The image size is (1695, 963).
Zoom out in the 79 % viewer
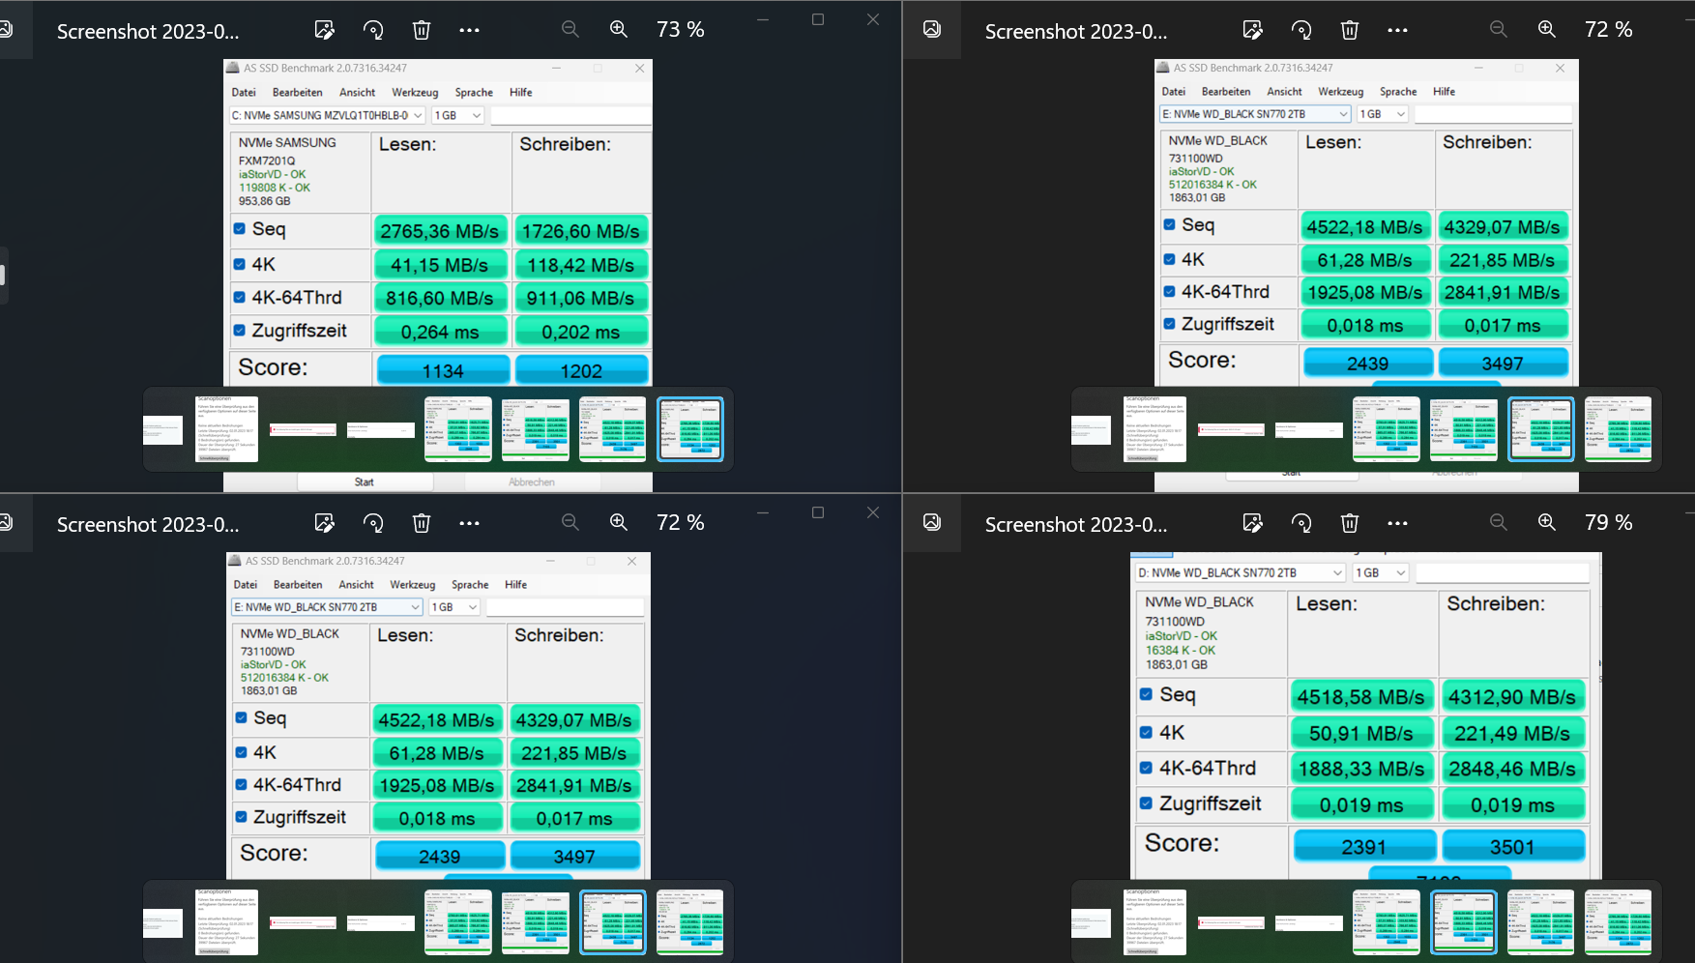coord(1499,522)
